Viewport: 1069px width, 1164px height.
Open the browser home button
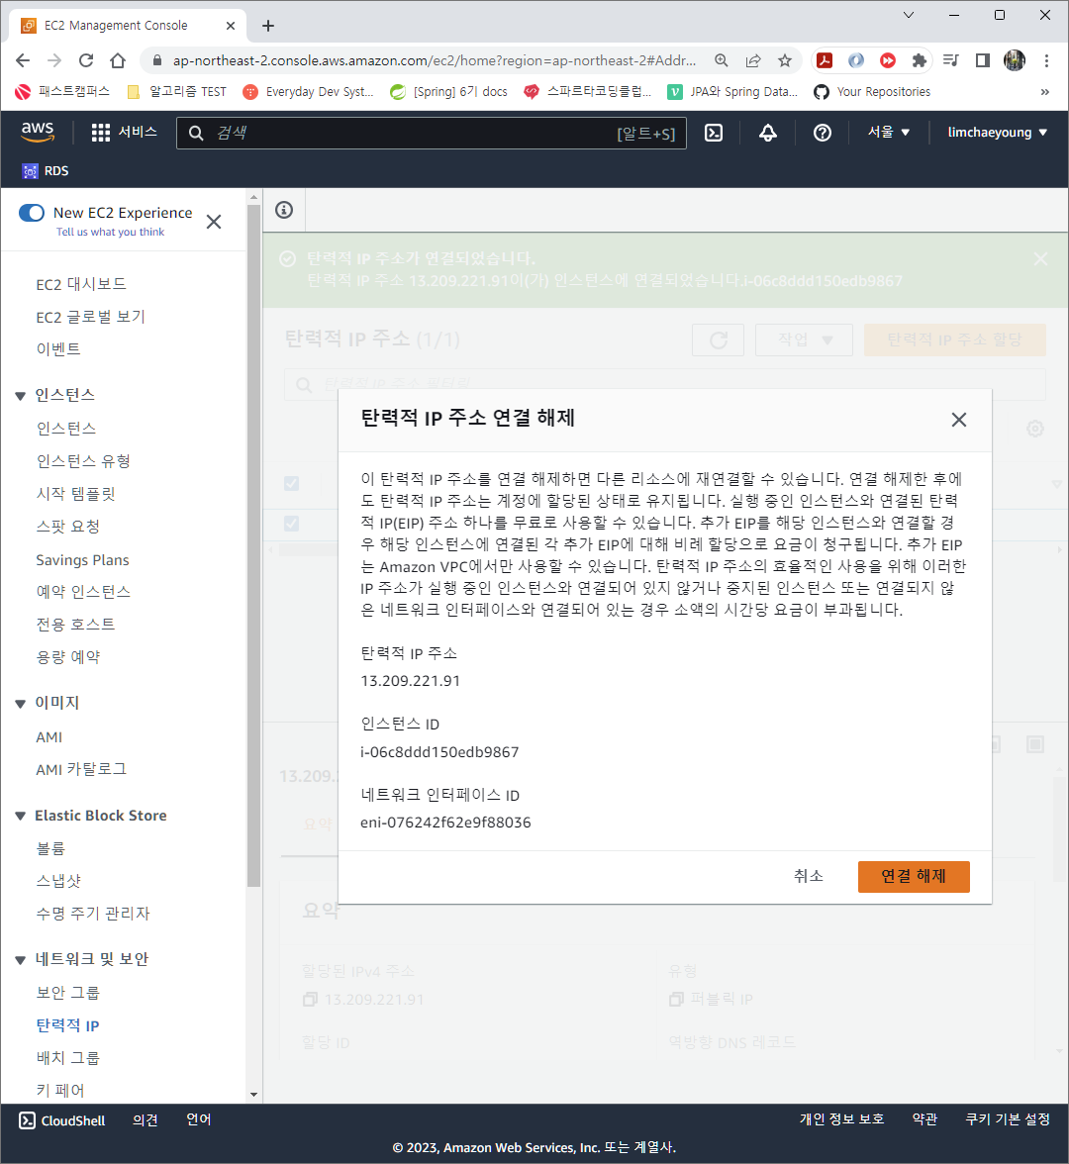[117, 61]
